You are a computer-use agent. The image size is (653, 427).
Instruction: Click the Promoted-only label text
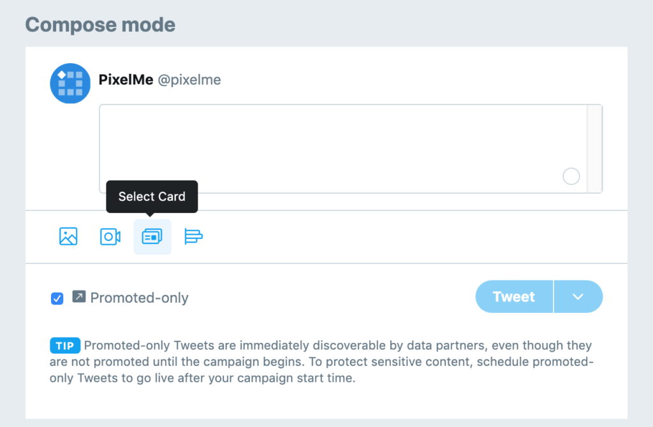coord(139,298)
